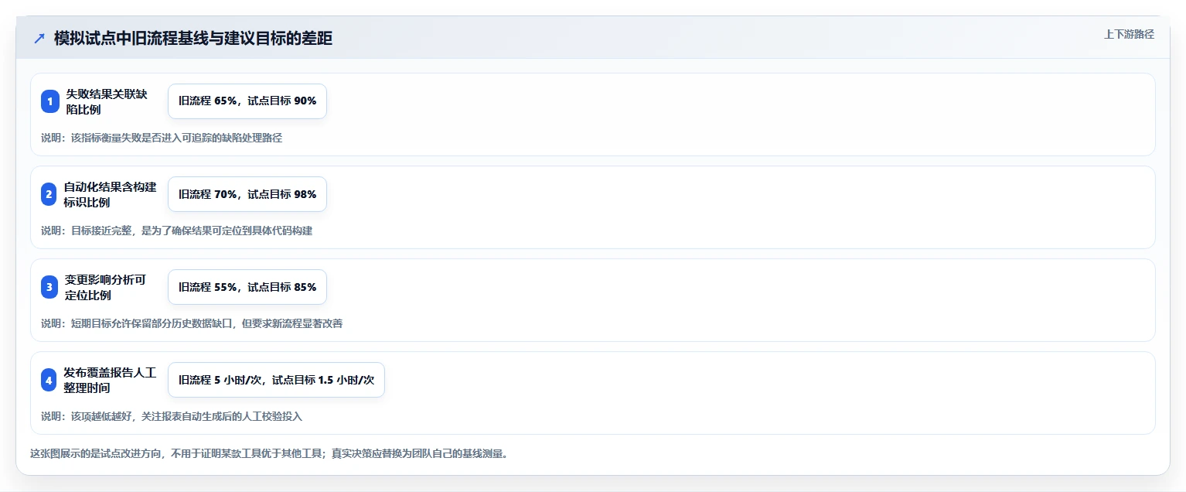Screen dimensions: 1186x492
Task: Click the number 3 badge
Action: [50, 287]
